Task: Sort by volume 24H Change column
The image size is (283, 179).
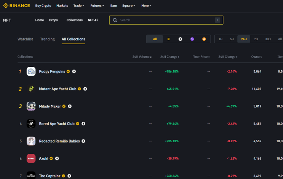Action: (x=169, y=57)
